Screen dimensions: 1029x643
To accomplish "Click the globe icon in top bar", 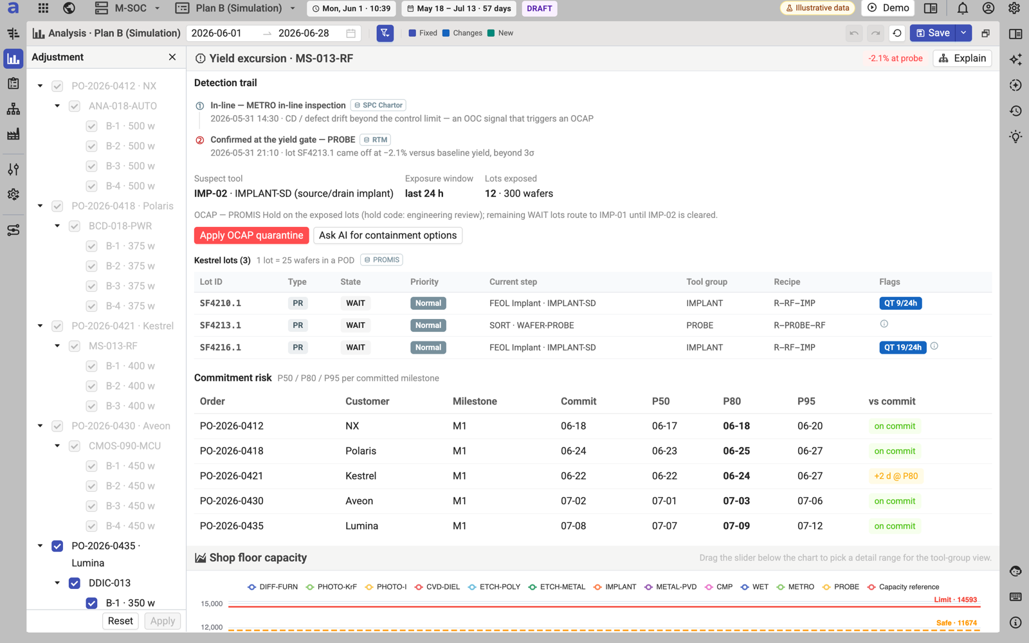I will coord(69,8).
